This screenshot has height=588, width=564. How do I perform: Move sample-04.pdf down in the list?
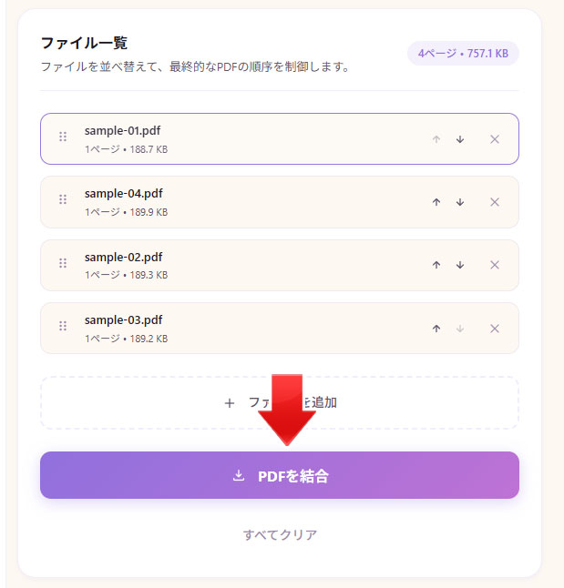pos(460,202)
